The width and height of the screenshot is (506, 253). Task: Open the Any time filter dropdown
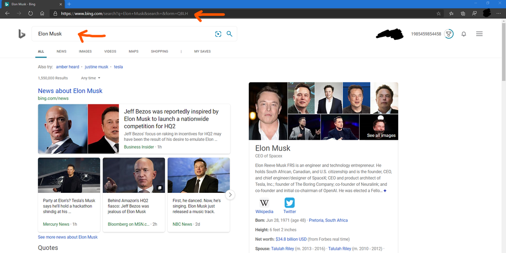91,78
